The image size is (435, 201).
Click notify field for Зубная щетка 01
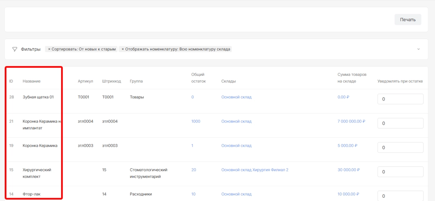click(x=400, y=99)
